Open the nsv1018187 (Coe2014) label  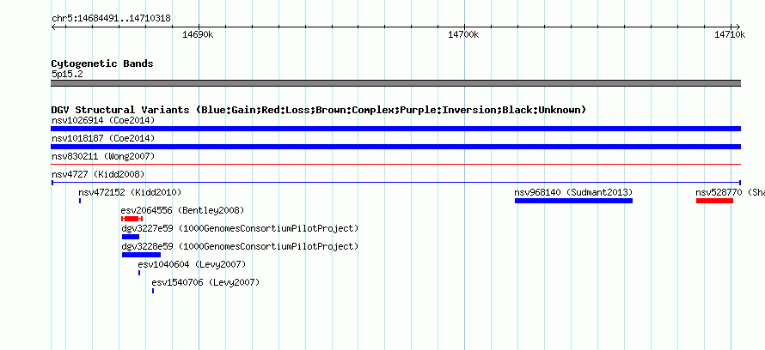[x=103, y=138]
